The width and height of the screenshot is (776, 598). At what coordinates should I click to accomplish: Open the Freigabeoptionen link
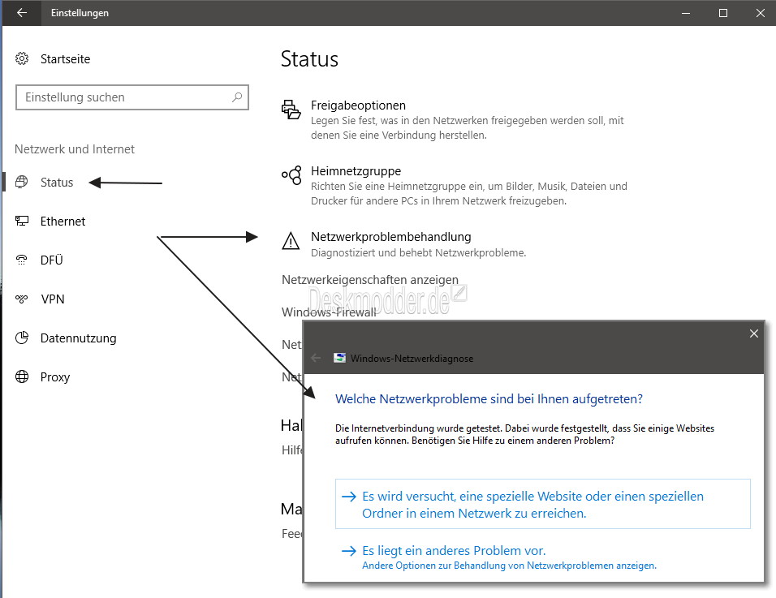tap(358, 105)
